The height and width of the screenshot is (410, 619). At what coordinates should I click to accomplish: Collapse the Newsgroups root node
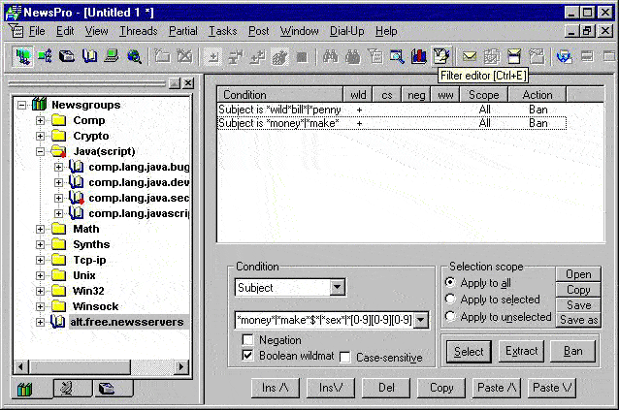click(22, 105)
